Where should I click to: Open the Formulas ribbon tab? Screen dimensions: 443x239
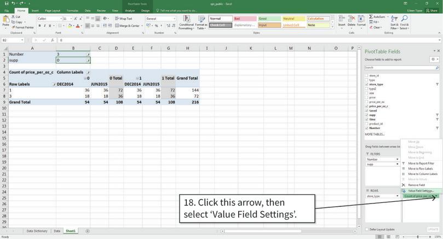pyautogui.click(x=72, y=10)
